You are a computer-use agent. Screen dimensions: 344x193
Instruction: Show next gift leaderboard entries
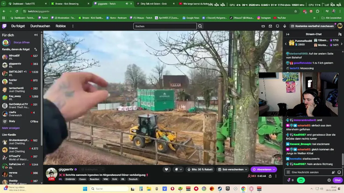point(341,44)
